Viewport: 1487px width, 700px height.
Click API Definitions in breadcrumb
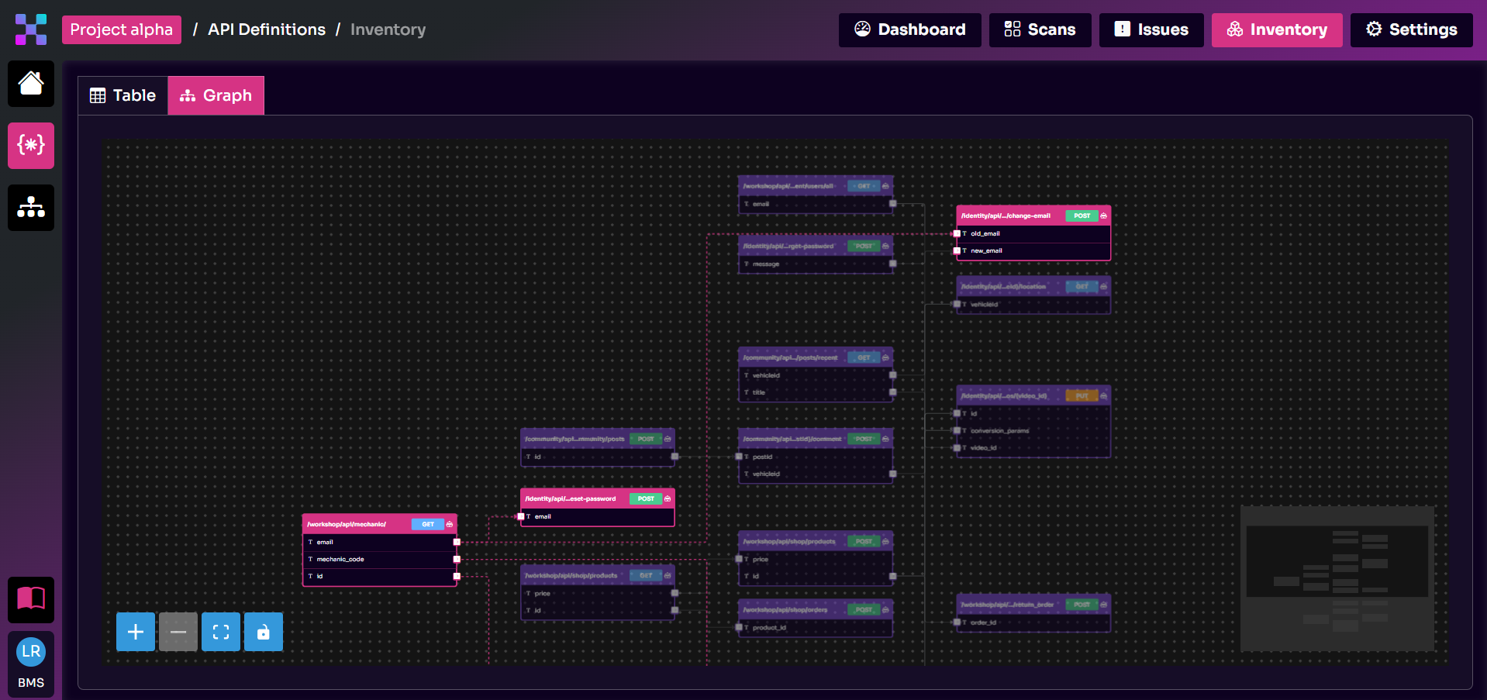coord(267,29)
